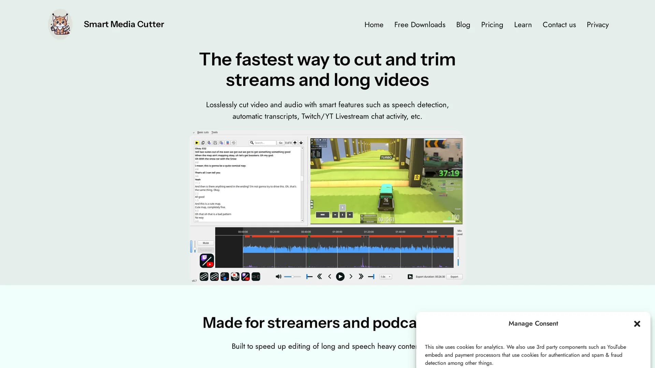This screenshot has height=368, width=655.
Task: Click the save floppy-disk icon in transcript toolbar
Action: (215, 143)
